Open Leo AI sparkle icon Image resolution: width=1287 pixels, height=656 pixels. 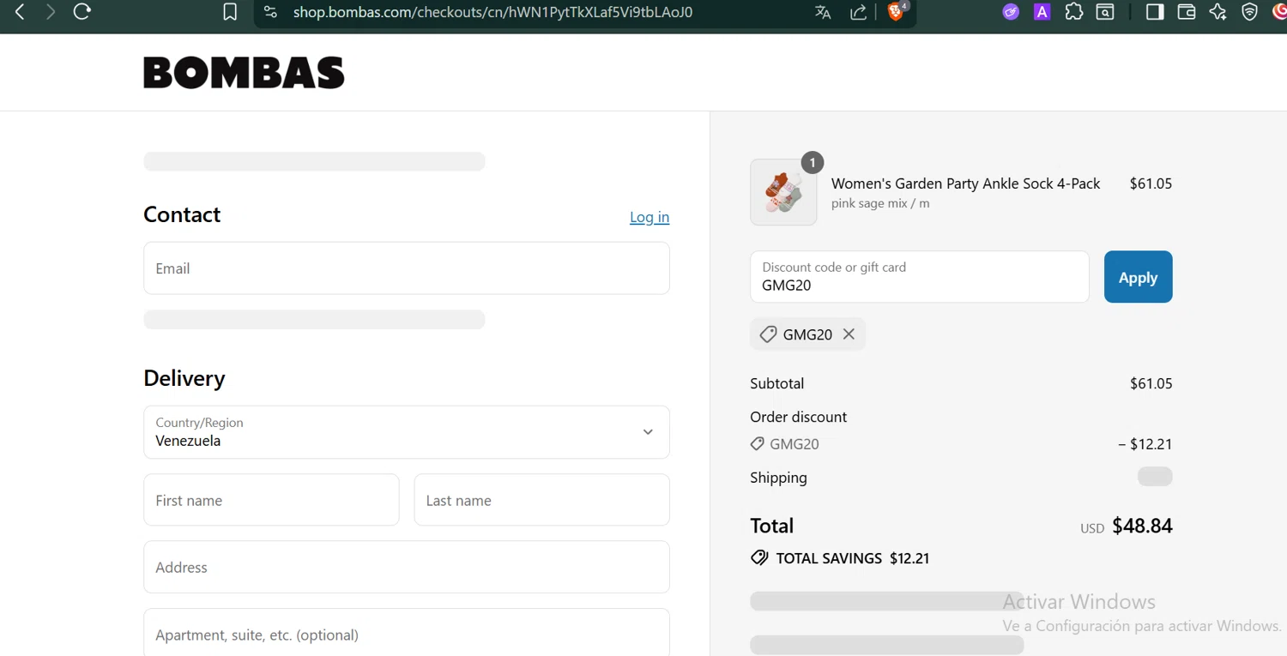click(1218, 12)
